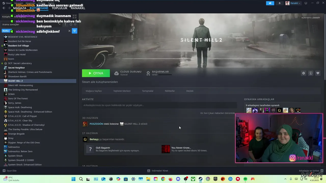Open the achievements gear icon
Image resolution: width=326 pixels, height=183 pixels.
(148, 73)
